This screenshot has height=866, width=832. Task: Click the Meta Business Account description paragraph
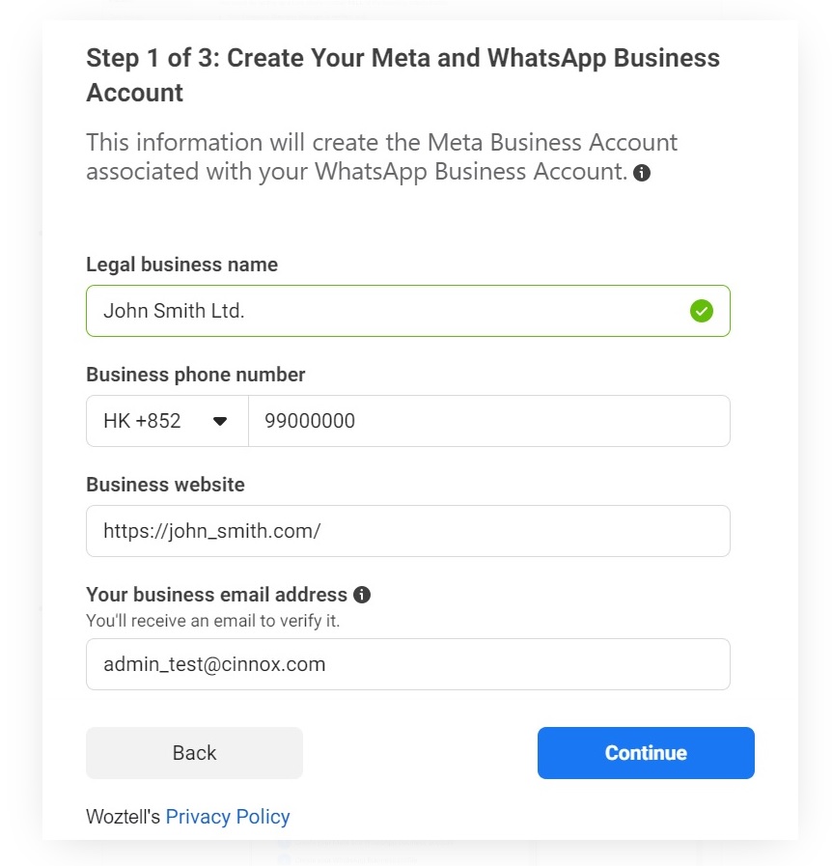tap(381, 157)
